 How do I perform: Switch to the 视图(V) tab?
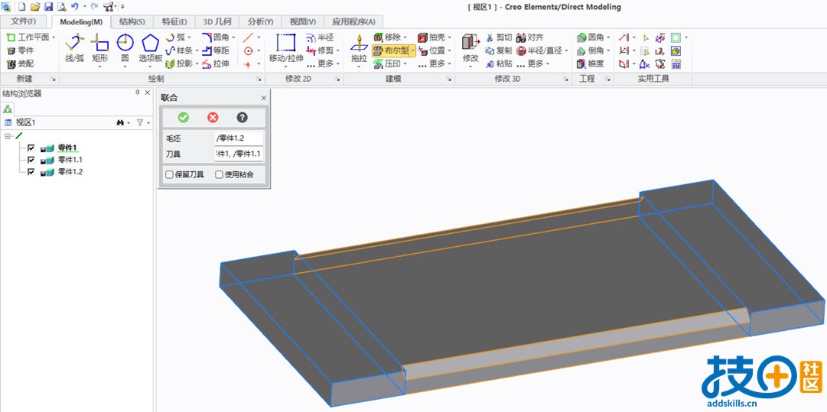pos(303,21)
